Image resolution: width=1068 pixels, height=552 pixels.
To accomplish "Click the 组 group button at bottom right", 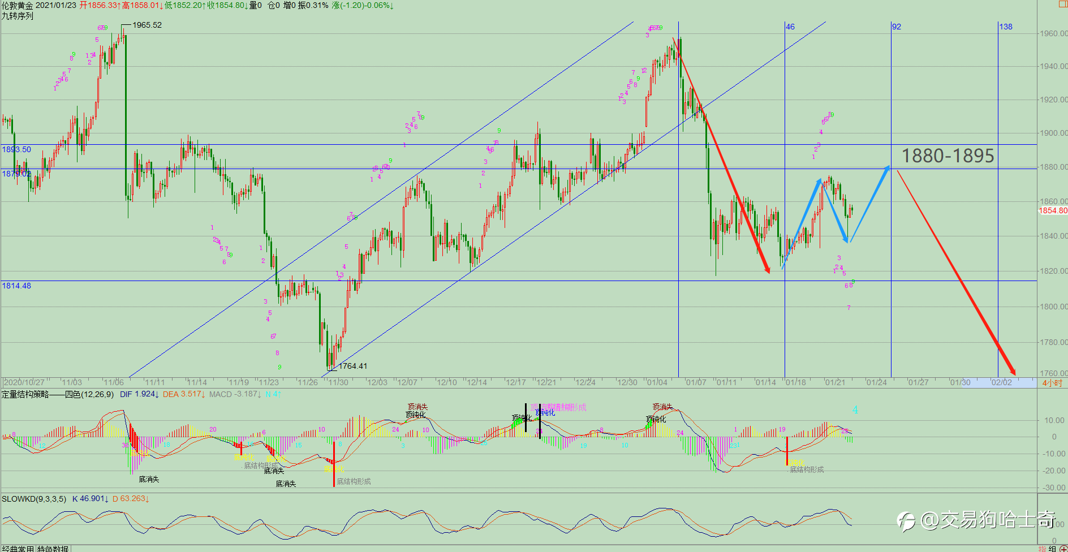I will pyautogui.click(x=1052, y=549).
